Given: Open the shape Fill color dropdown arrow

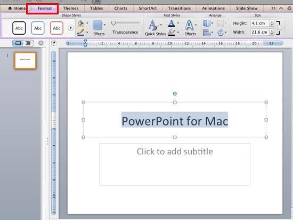Looking at the screenshot, I should (87, 23).
